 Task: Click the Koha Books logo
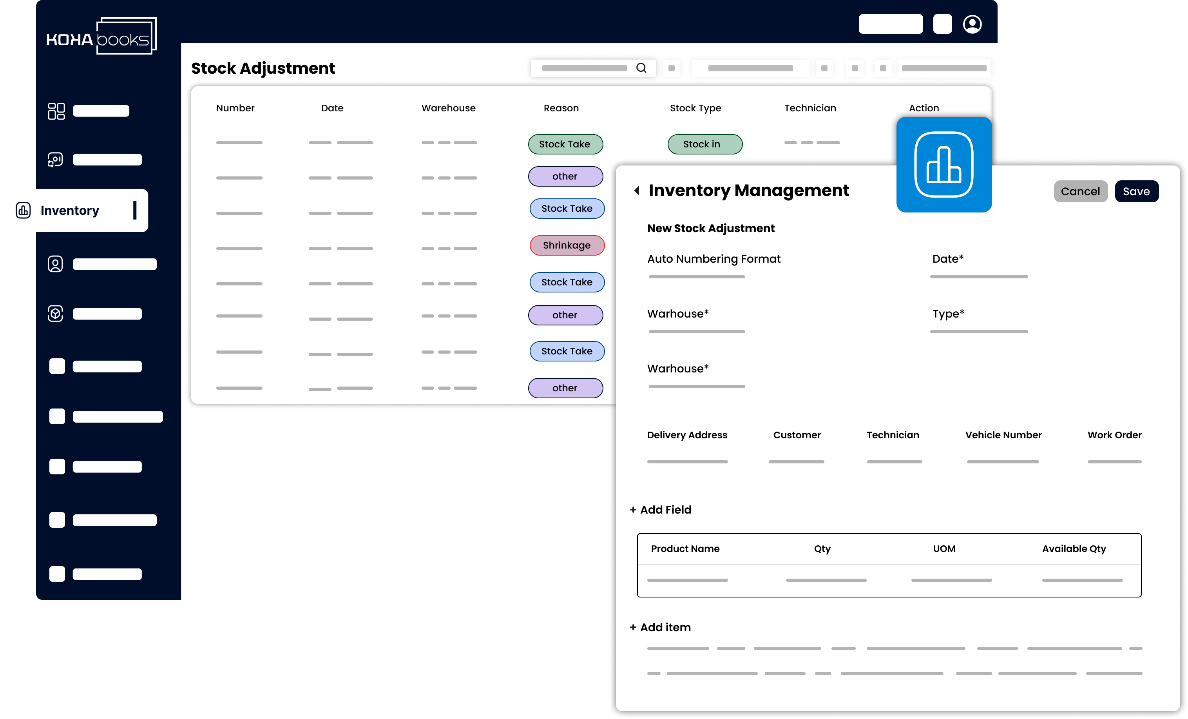(101, 37)
